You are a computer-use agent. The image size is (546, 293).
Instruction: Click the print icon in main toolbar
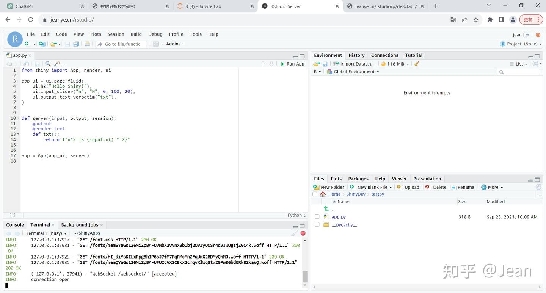(87, 44)
